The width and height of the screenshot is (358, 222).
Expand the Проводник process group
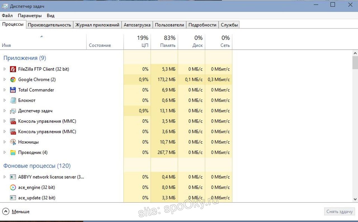(4, 153)
